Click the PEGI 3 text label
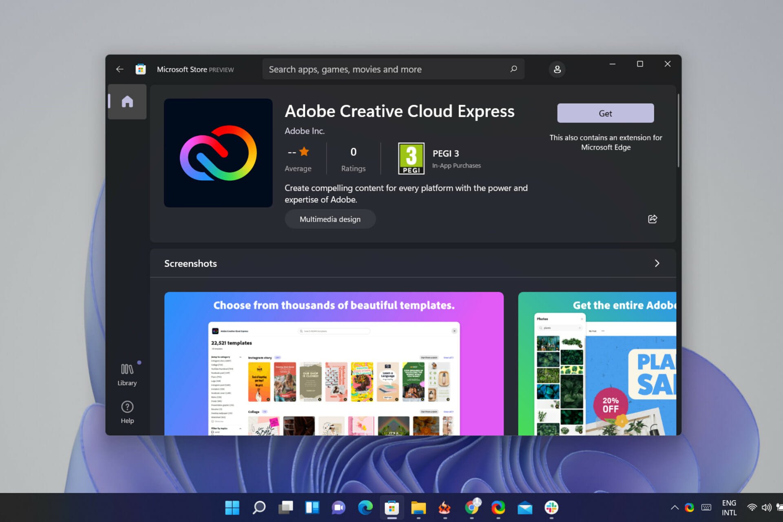783x522 pixels. point(445,153)
